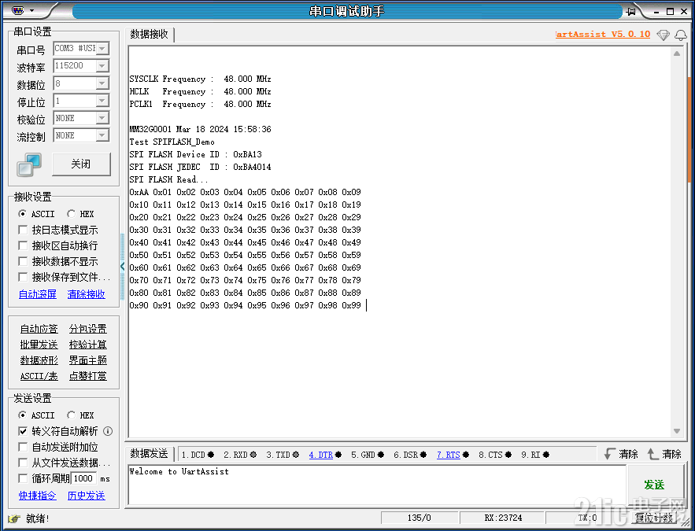Select HEX send mode
Viewport: 695px width, 531px height.
71,415
